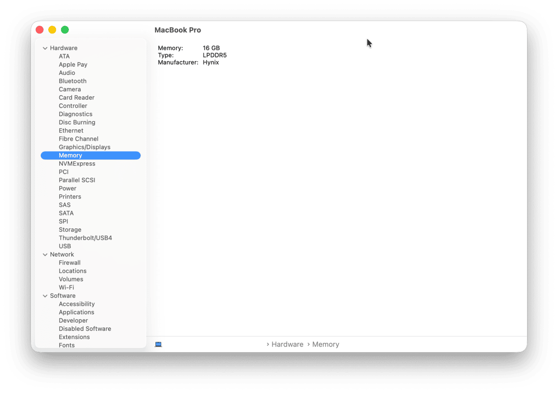The width and height of the screenshot is (558, 393).
Task: Collapse the Hardware section chevron
Action: [x=45, y=48]
